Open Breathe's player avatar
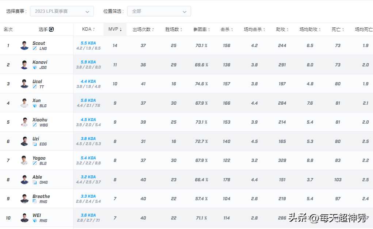The width and height of the screenshot is (373, 229). click(24, 198)
